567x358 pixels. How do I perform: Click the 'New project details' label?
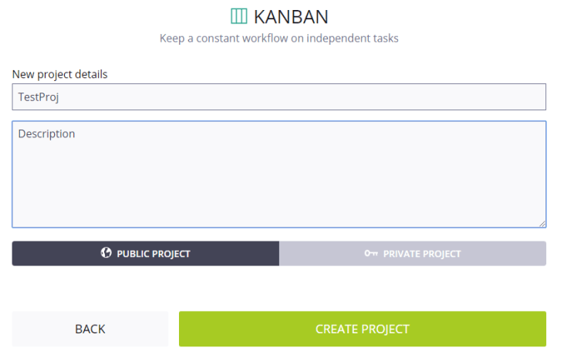point(60,75)
